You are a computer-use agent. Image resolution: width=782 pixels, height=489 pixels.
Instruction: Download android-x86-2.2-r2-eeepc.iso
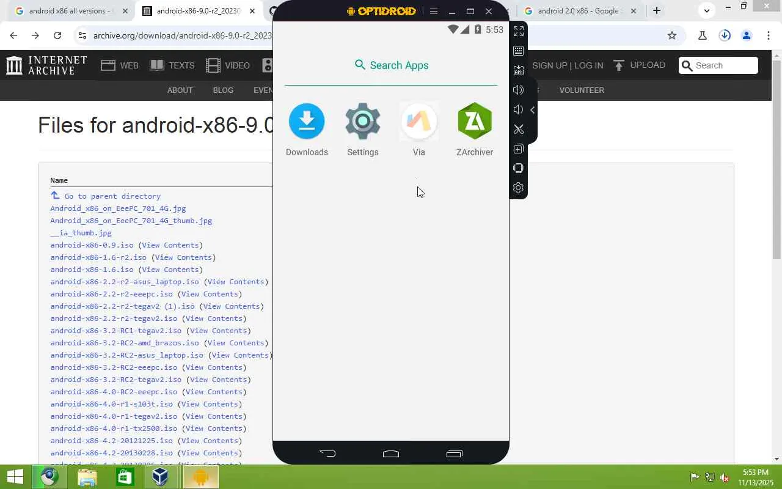click(111, 294)
